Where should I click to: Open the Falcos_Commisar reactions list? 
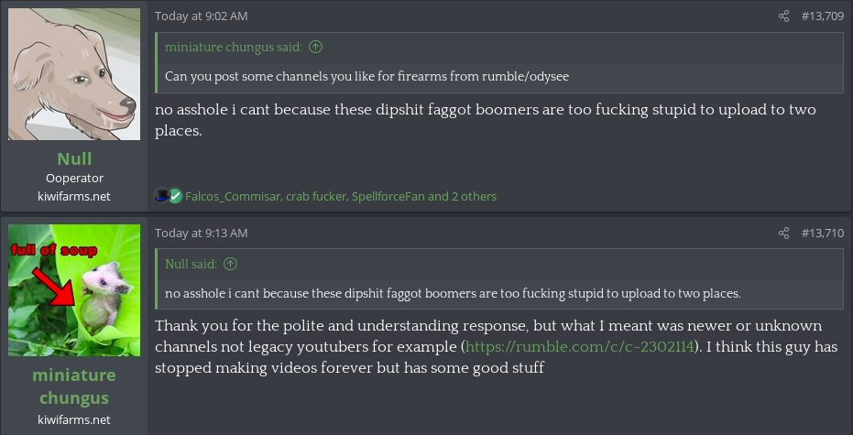coord(232,196)
